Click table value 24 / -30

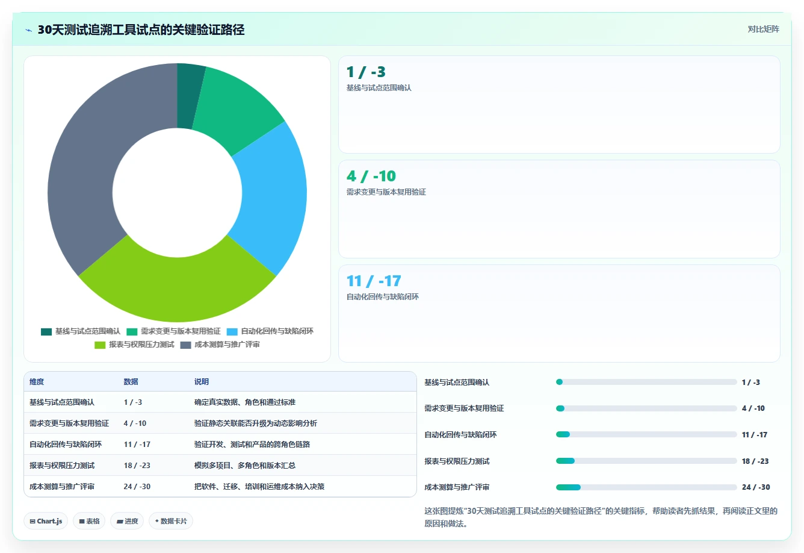pyautogui.click(x=137, y=487)
